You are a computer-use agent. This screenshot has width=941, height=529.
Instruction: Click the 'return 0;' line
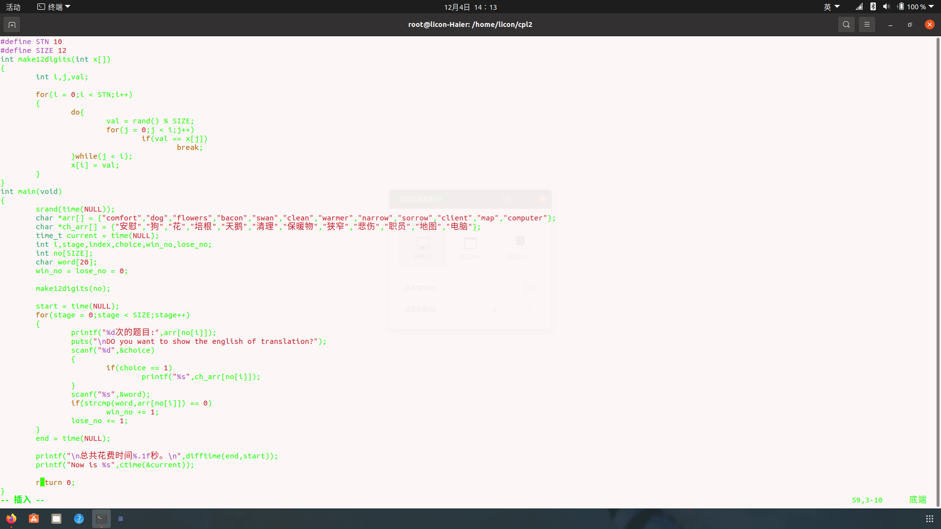pyautogui.click(x=55, y=482)
